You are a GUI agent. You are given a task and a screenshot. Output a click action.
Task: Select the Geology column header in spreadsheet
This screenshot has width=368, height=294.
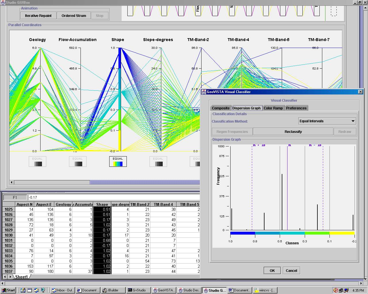pyautogui.click(x=63, y=204)
